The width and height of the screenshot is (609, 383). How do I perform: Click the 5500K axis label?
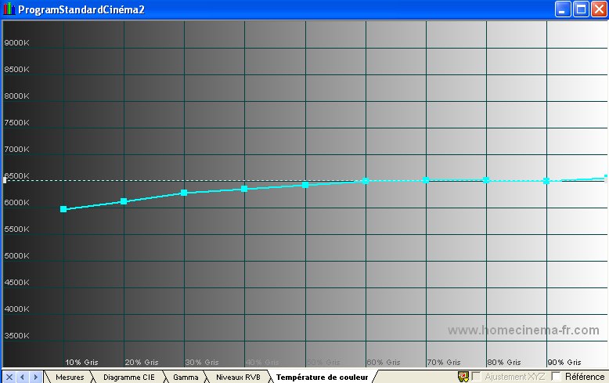tap(16, 229)
